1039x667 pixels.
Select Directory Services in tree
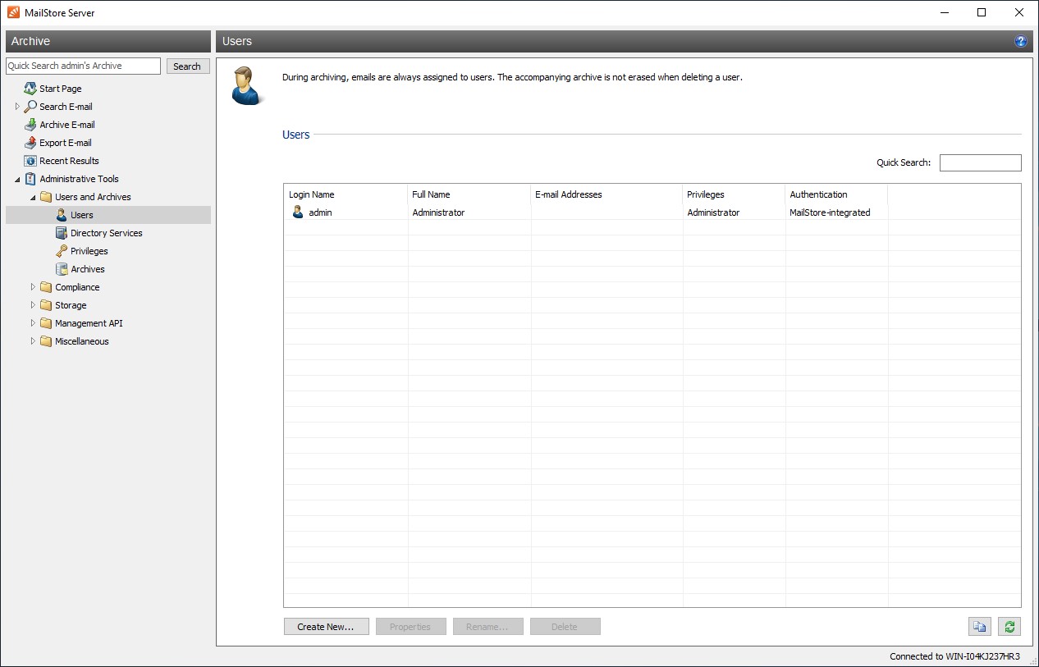pos(106,233)
